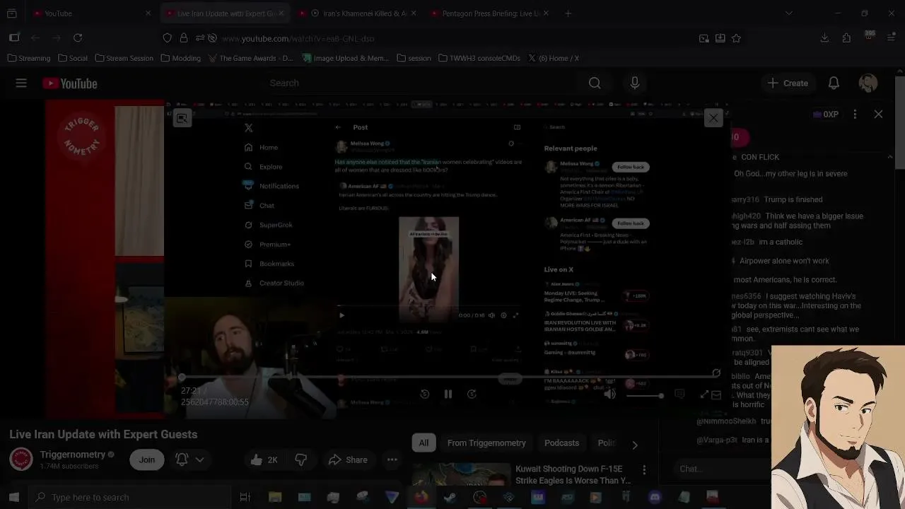
Task: Toggle fullscreen with the expand arrows icon
Action: 704,394
